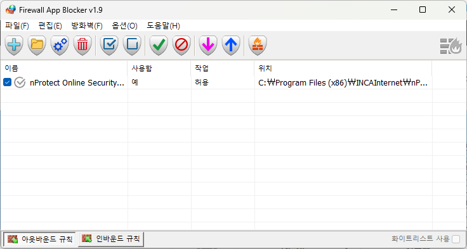Viewport: 467px width, 249px height.
Task: Switch to 아웃바운드 규칙 tab
Action: (39, 239)
